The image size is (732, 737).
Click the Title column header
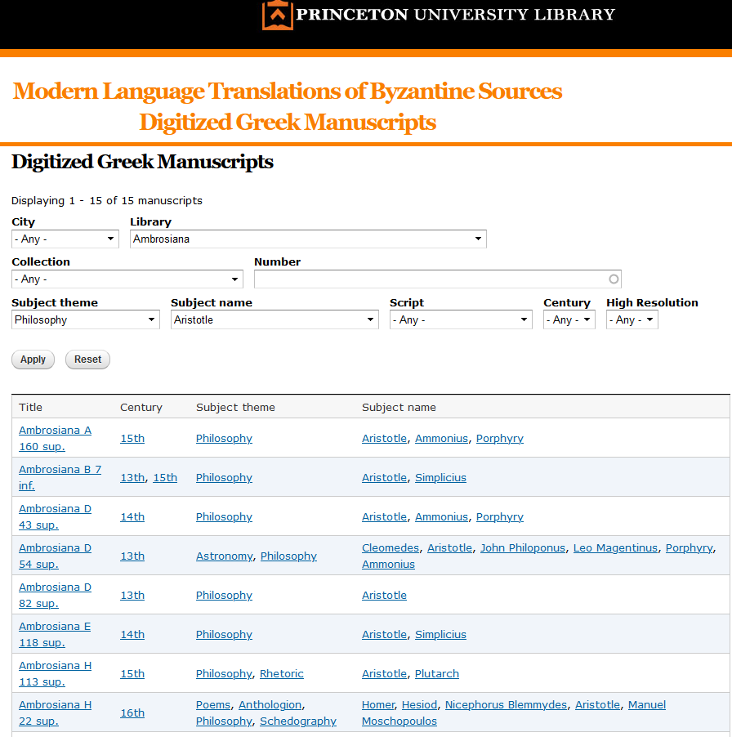coord(30,407)
